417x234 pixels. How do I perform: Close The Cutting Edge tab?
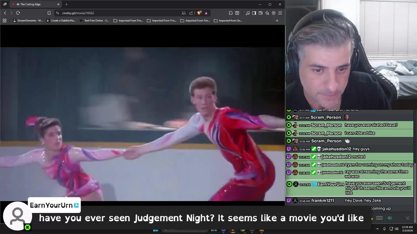pos(58,4)
